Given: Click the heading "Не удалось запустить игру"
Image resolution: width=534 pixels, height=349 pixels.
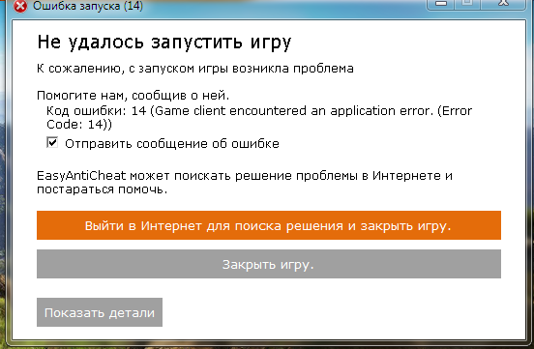Looking at the screenshot, I should pos(164,43).
